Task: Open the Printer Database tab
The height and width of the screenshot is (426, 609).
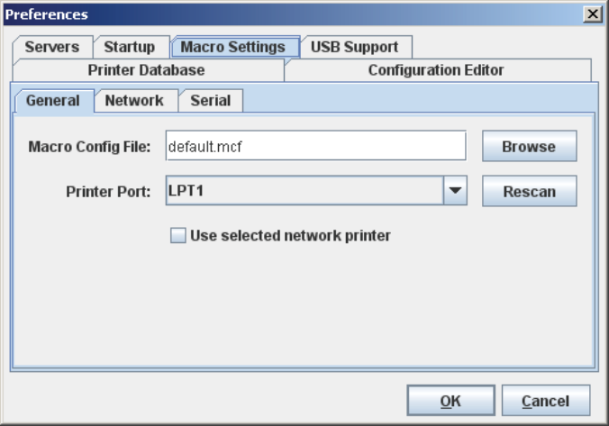Action: point(146,70)
